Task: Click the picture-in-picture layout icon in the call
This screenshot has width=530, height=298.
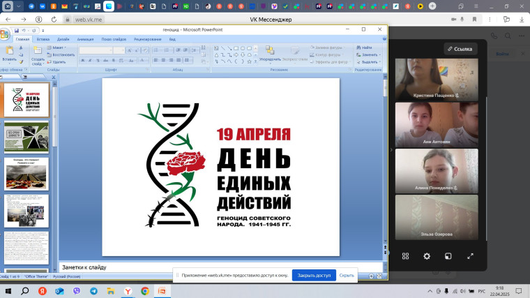Action: pyautogui.click(x=448, y=256)
